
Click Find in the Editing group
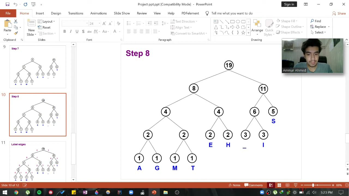316,21
